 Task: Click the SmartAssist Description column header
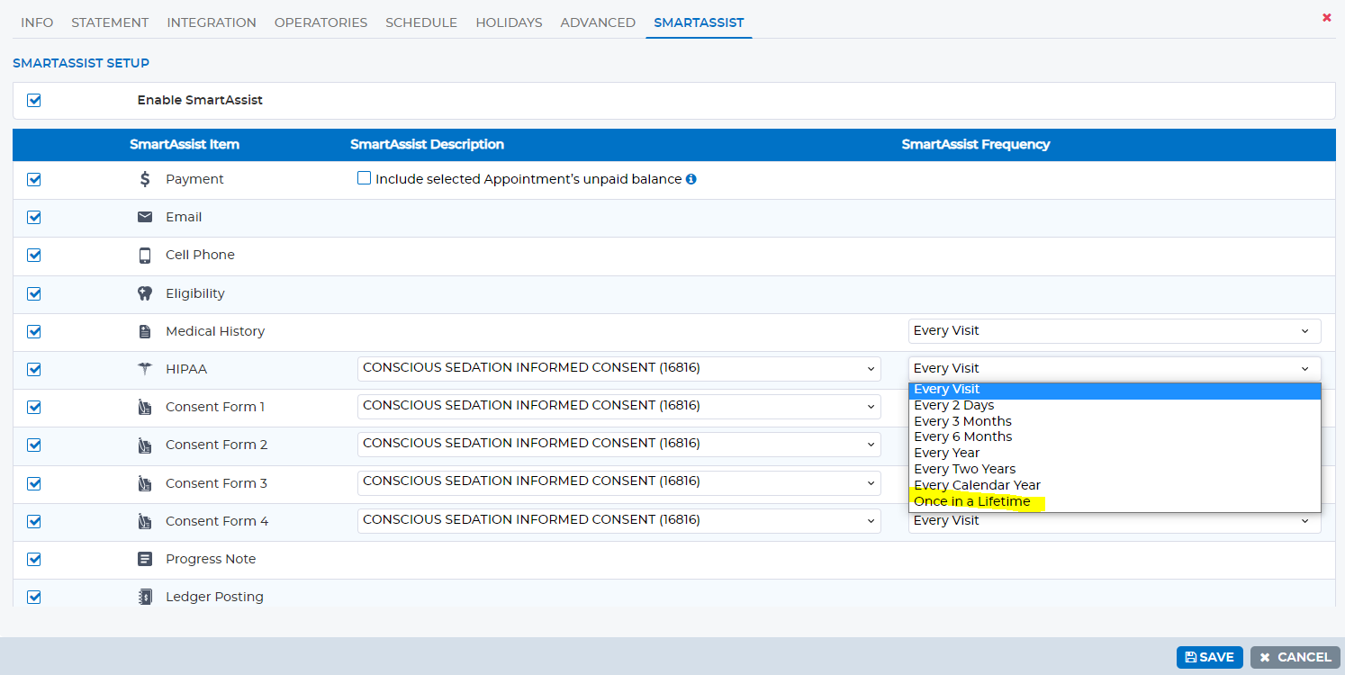(427, 145)
